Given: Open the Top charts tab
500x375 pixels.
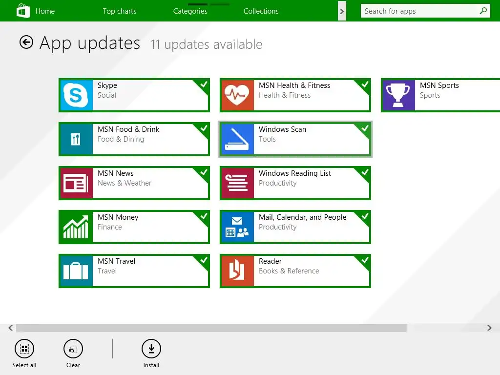Looking at the screenshot, I should [x=120, y=11].
